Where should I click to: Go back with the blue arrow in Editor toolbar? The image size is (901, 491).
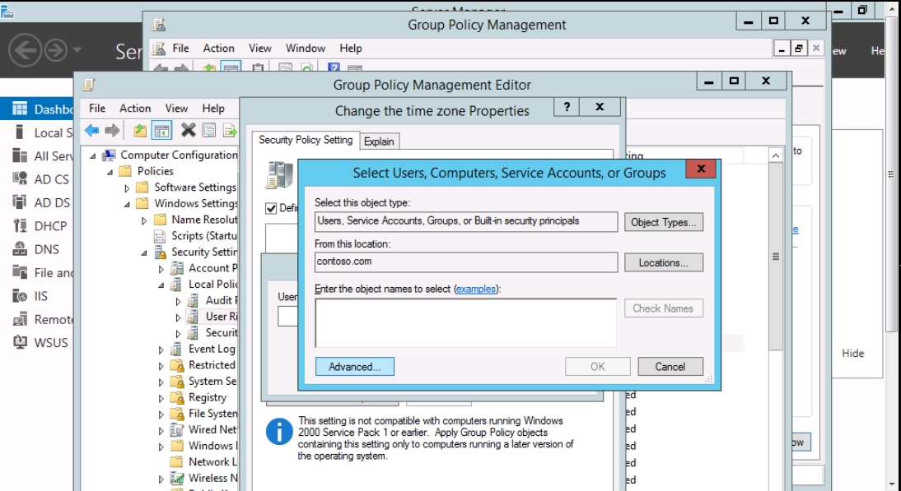pos(92,131)
